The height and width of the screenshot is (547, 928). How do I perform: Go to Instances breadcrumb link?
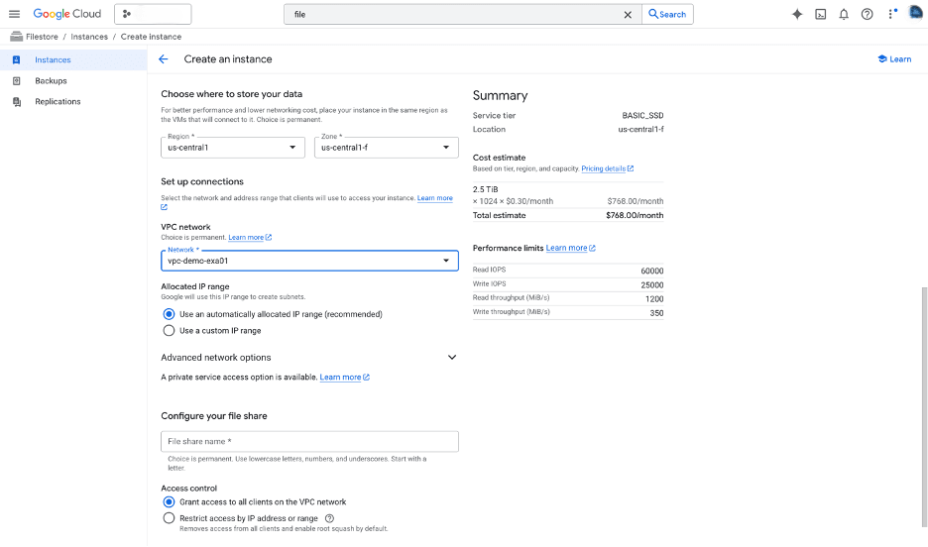click(89, 37)
